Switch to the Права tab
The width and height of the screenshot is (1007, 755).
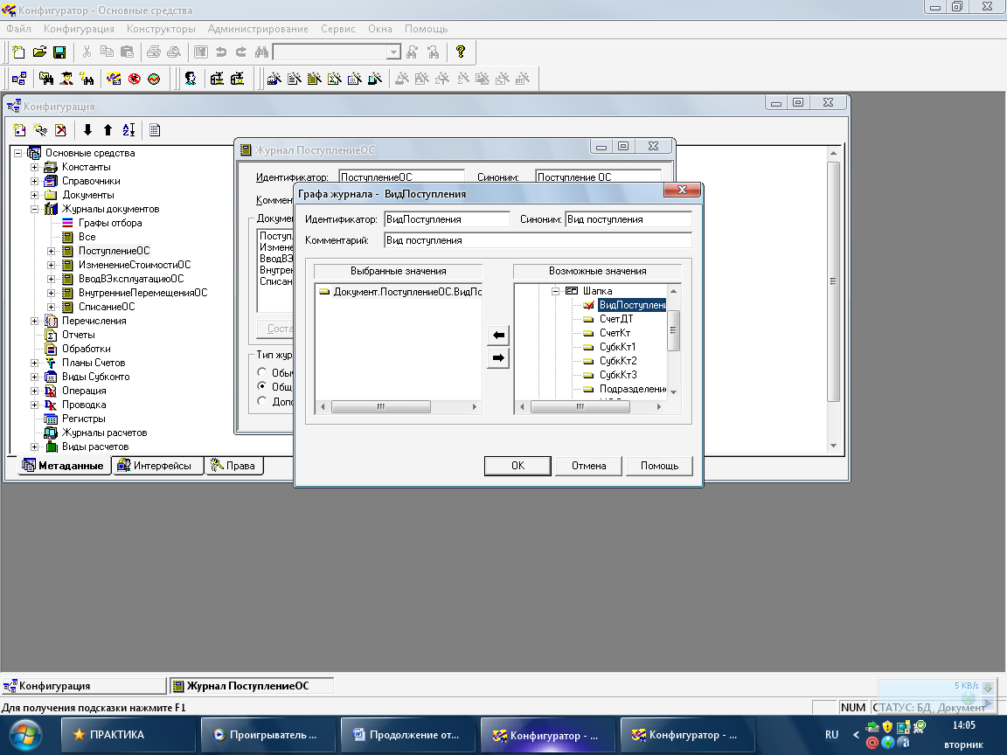coord(233,466)
